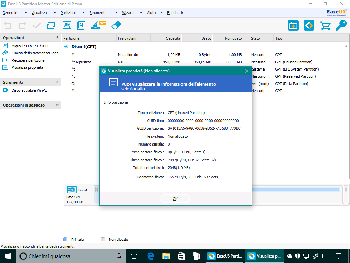Expand the dropdown arrow after Partizioni
350x263 pixels.
point(83,13)
